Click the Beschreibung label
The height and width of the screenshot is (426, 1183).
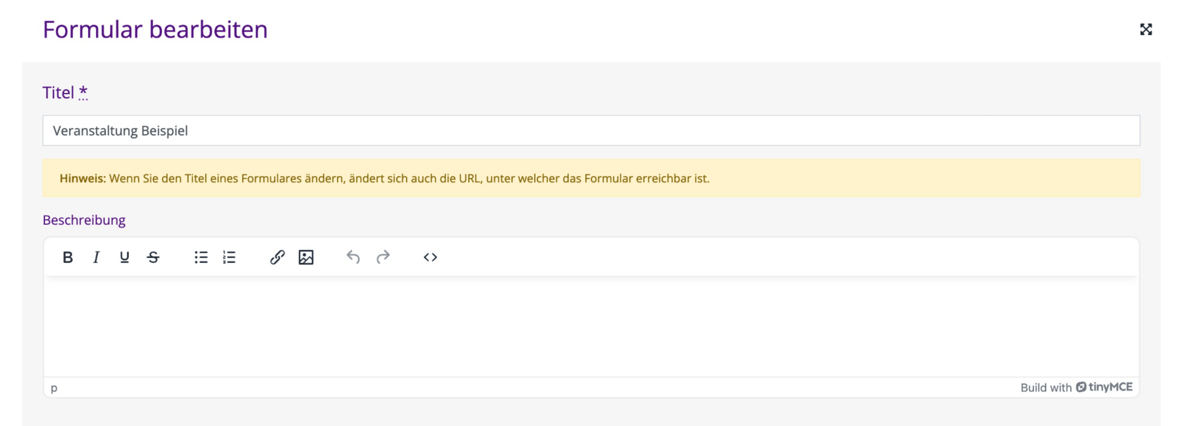(x=84, y=220)
